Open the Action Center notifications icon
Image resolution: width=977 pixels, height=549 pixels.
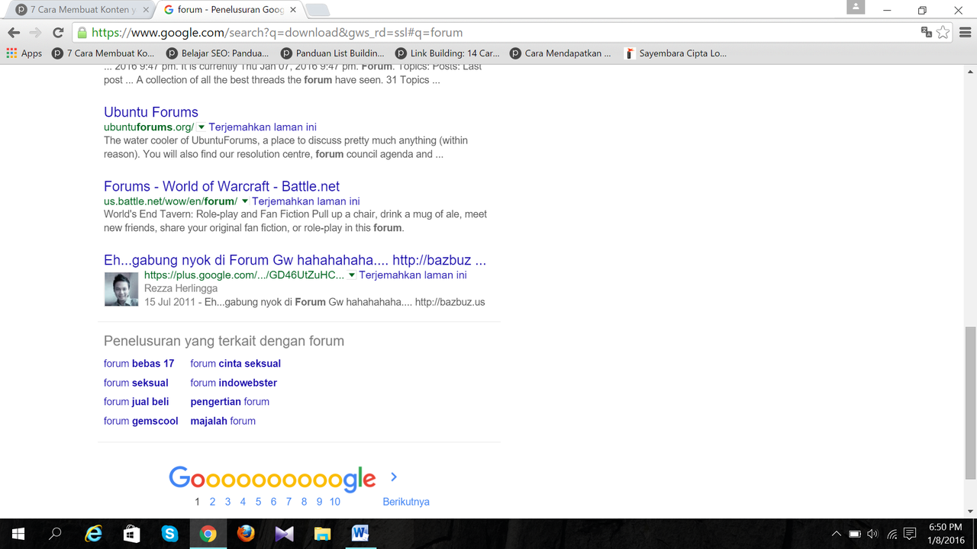point(910,534)
